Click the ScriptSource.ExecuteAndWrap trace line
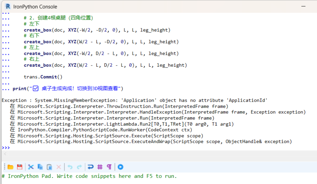 [x=151, y=141]
